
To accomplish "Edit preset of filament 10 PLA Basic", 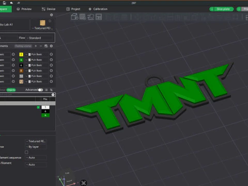I will 51,76.
